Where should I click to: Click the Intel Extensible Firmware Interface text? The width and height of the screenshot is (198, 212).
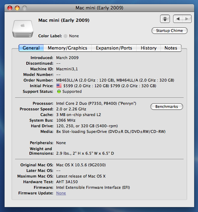tap(93, 187)
